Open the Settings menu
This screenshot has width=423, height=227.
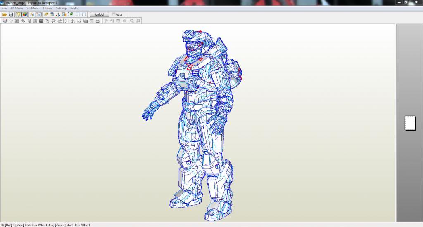[62, 8]
